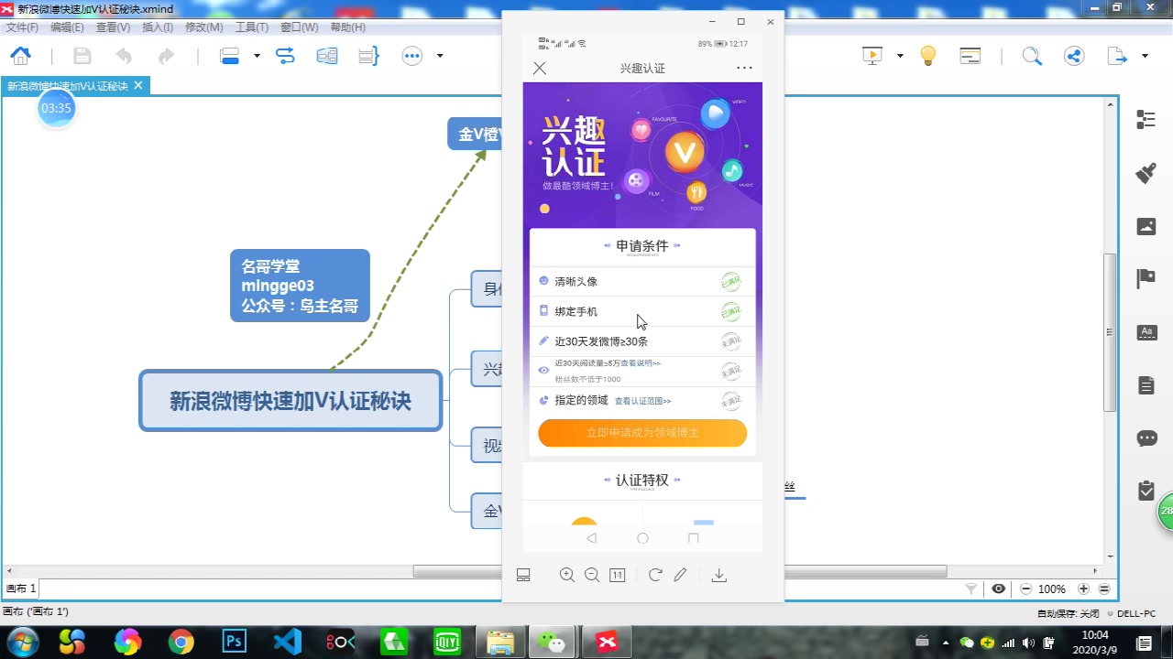Edit the picture with pencil icon

pos(680,575)
